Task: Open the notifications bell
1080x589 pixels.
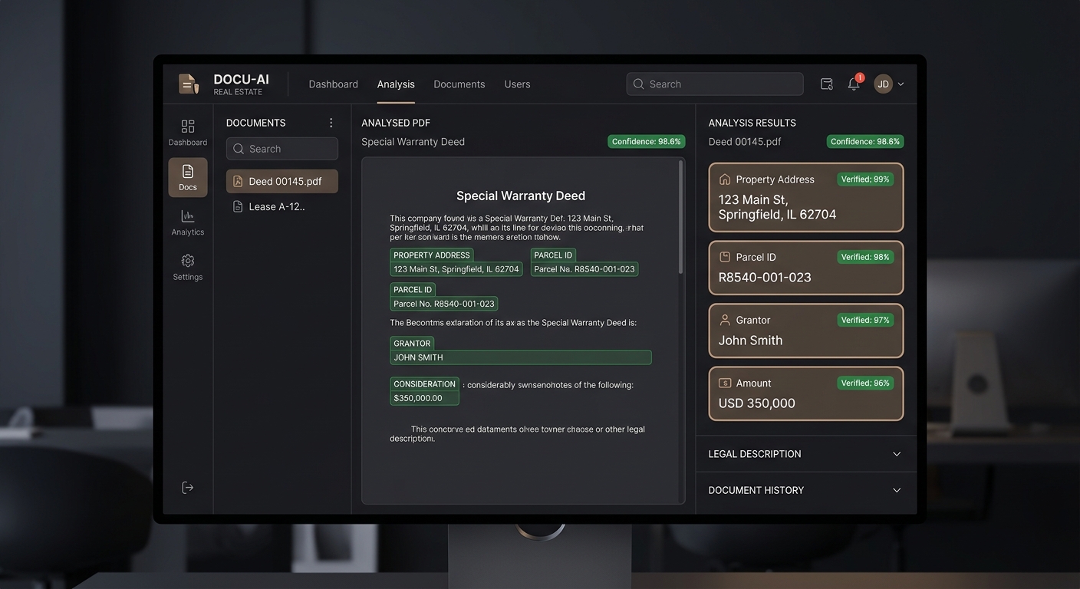Action: click(x=854, y=84)
